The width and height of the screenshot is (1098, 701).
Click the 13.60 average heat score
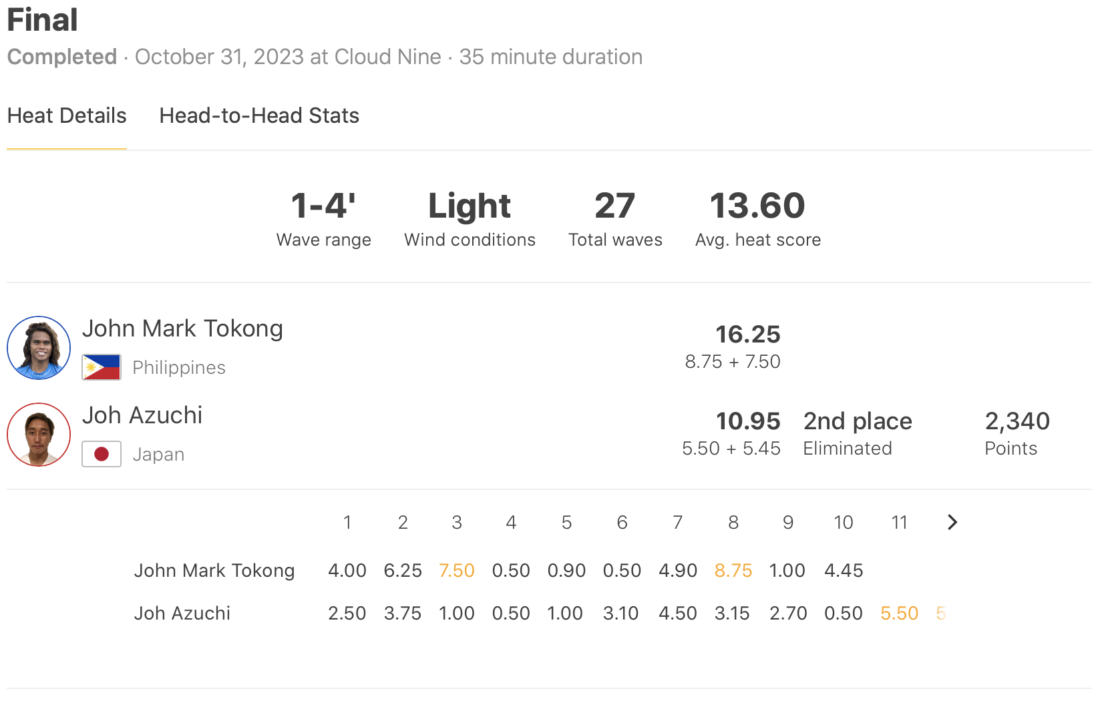tap(757, 206)
